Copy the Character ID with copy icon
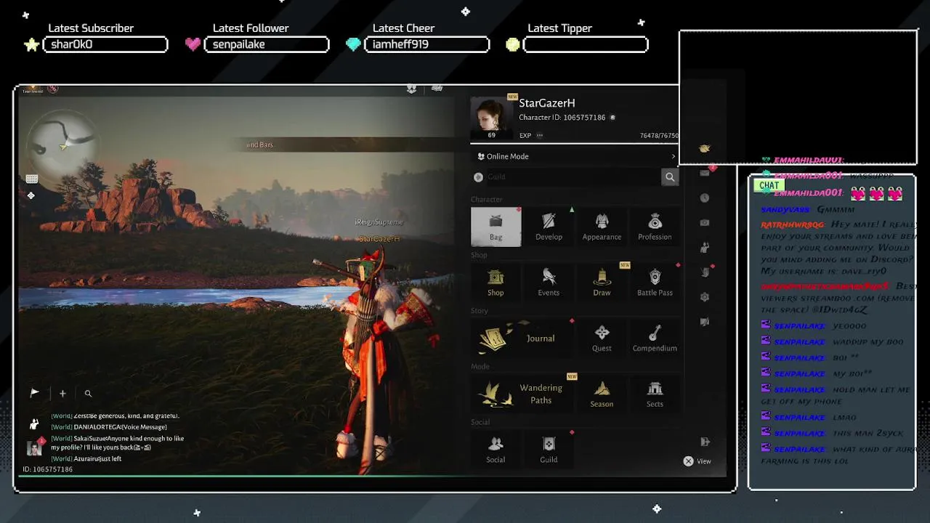Screen dimensions: 930x523 pos(612,118)
